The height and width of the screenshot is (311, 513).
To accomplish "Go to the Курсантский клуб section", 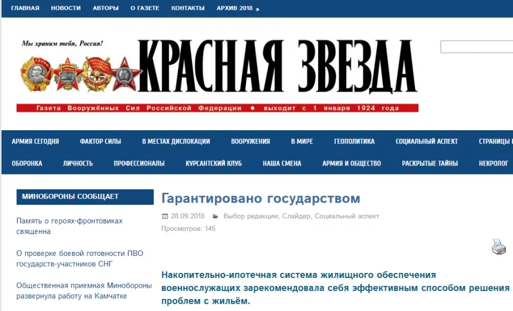I will point(214,163).
